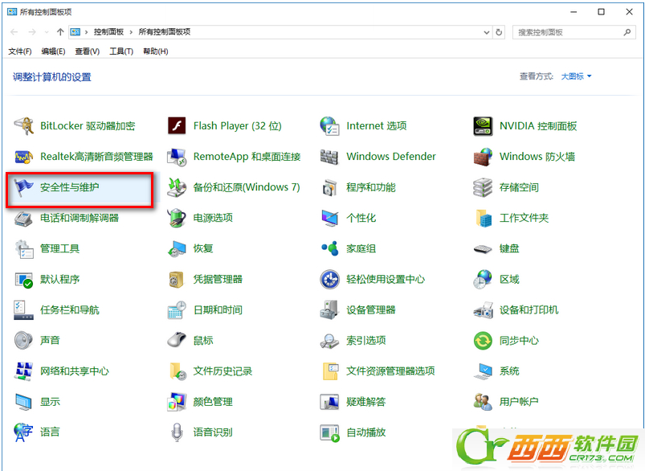
Task: Open the RemoteApp 和桌面连接 icon
Action: [x=177, y=157]
